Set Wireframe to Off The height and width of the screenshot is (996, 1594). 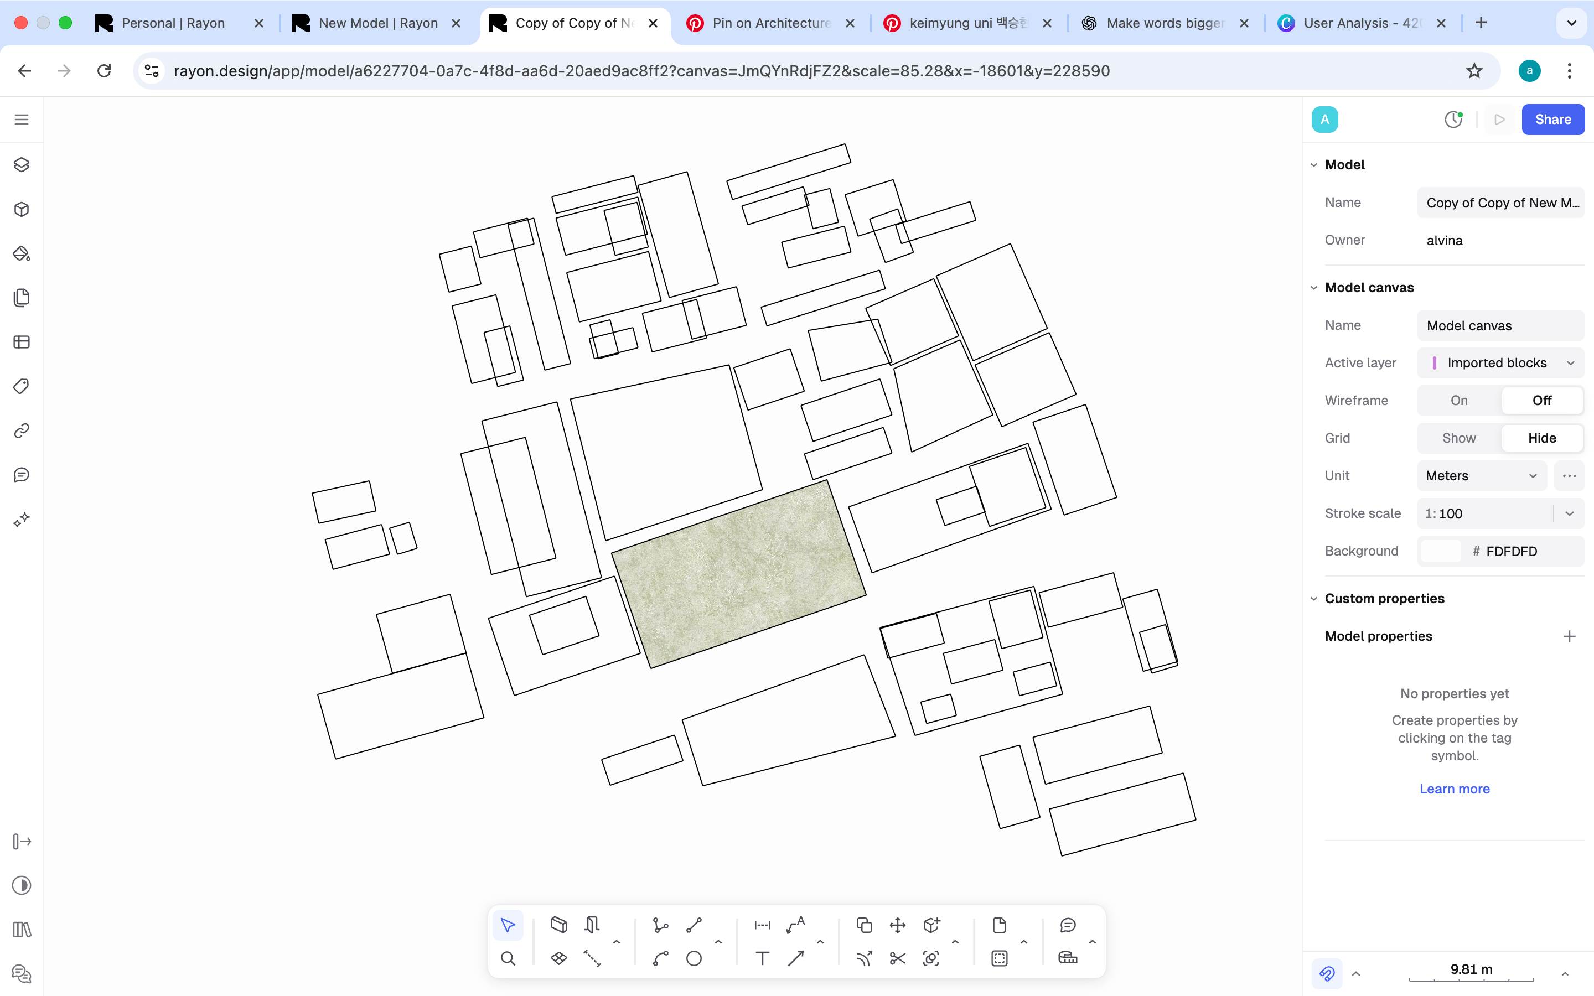pos(1541,401)
